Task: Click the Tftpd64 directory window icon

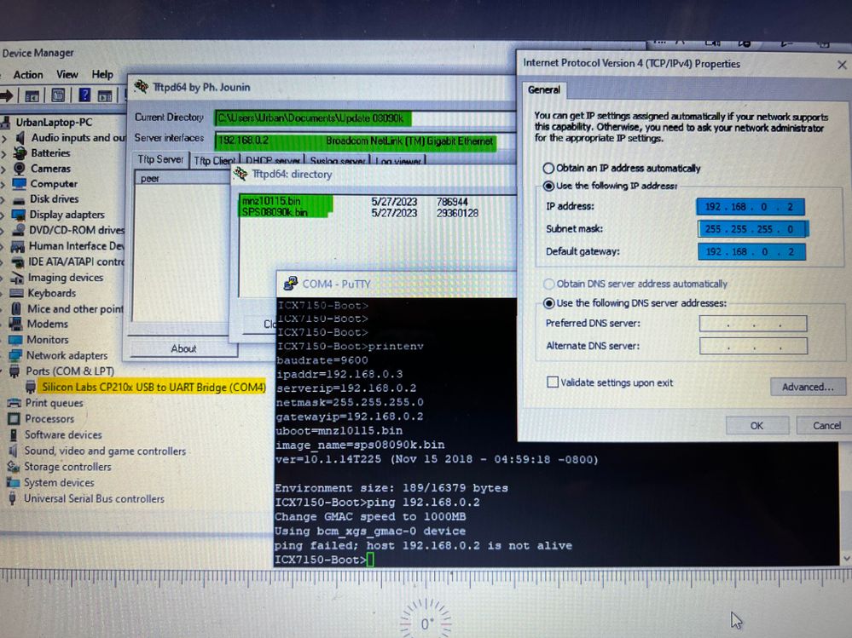Action: pyautogui.click(x=241, y=175)
